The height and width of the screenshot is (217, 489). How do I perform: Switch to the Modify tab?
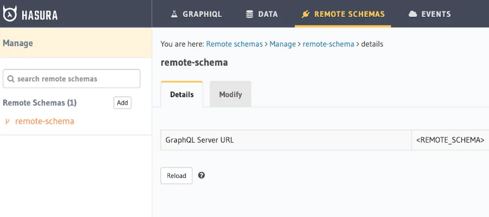[x=231, y=95]
